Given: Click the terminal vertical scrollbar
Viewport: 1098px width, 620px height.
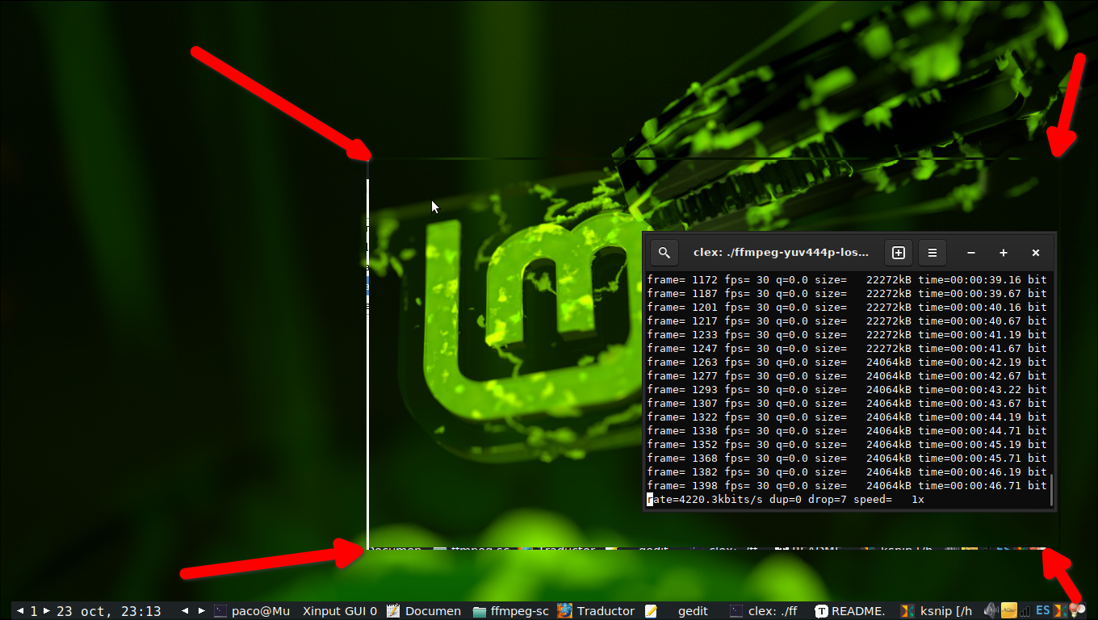Looking at the screenshot, I should click(1050, 491).
